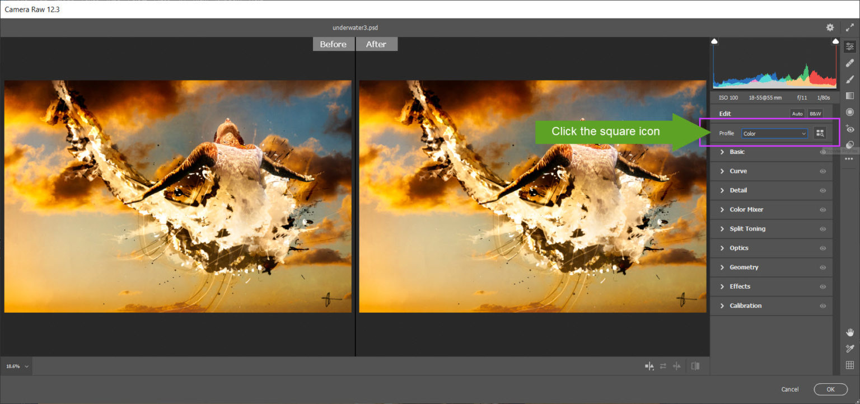The image size is (860, 404).
Task: Click the B&W edit button
Action: pos(815,113)
